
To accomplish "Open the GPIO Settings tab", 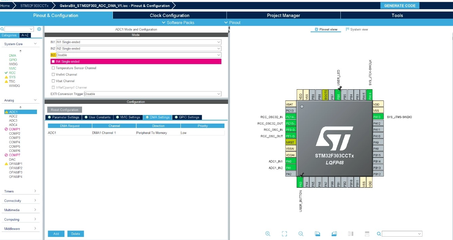I will click(x=187, y=117).
